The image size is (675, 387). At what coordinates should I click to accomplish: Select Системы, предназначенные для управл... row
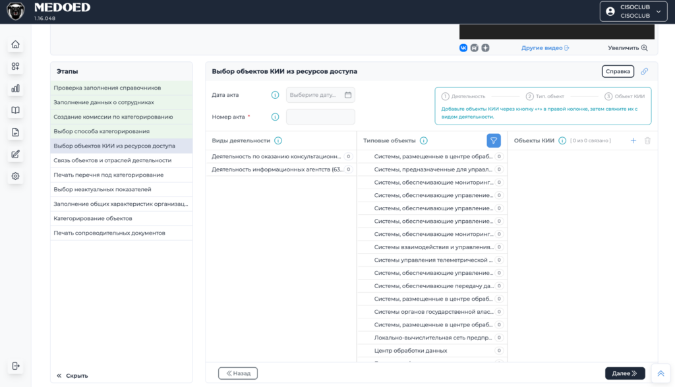(x=432, y=169)
